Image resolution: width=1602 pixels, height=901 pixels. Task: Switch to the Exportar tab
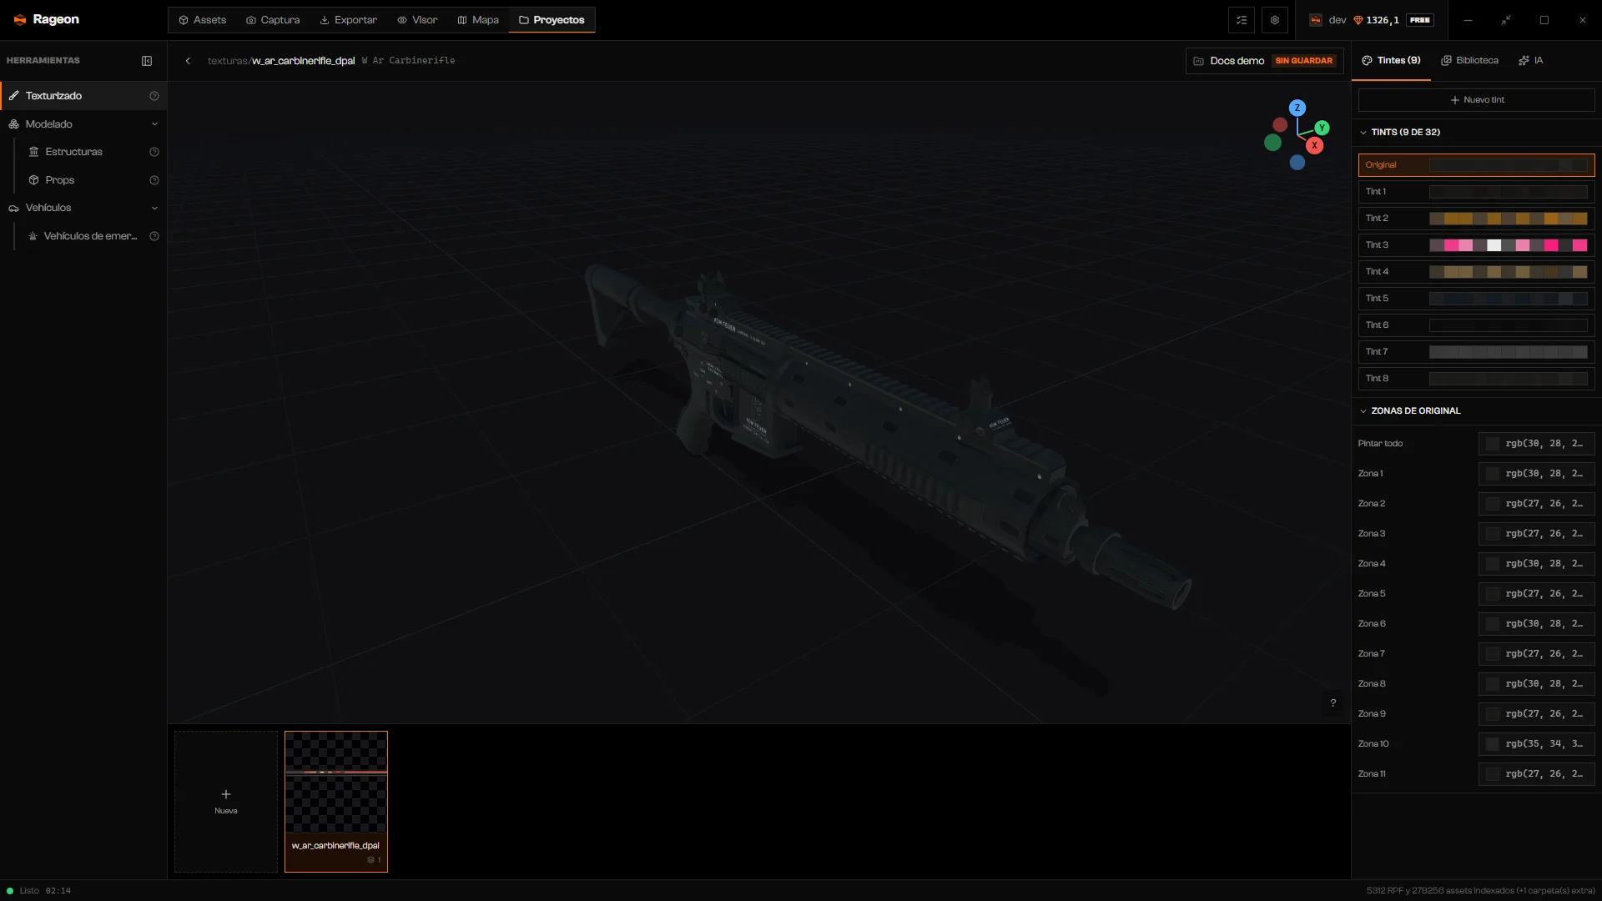(349, 20)
